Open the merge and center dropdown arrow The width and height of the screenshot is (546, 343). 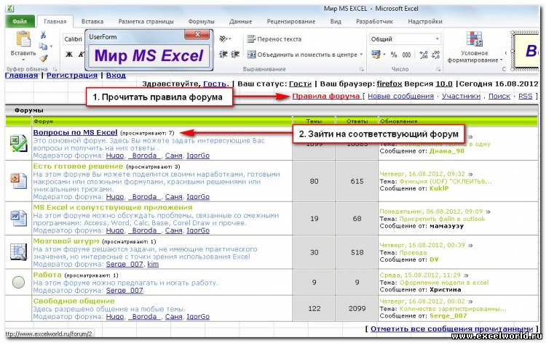[x=361, y=55]
